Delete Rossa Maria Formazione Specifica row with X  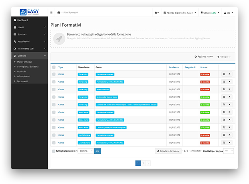point(229,120)
